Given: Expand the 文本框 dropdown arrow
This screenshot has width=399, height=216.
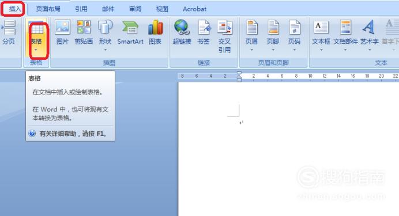Looking at the screenshot, I should pyautogui.click(x=321, y=50).
